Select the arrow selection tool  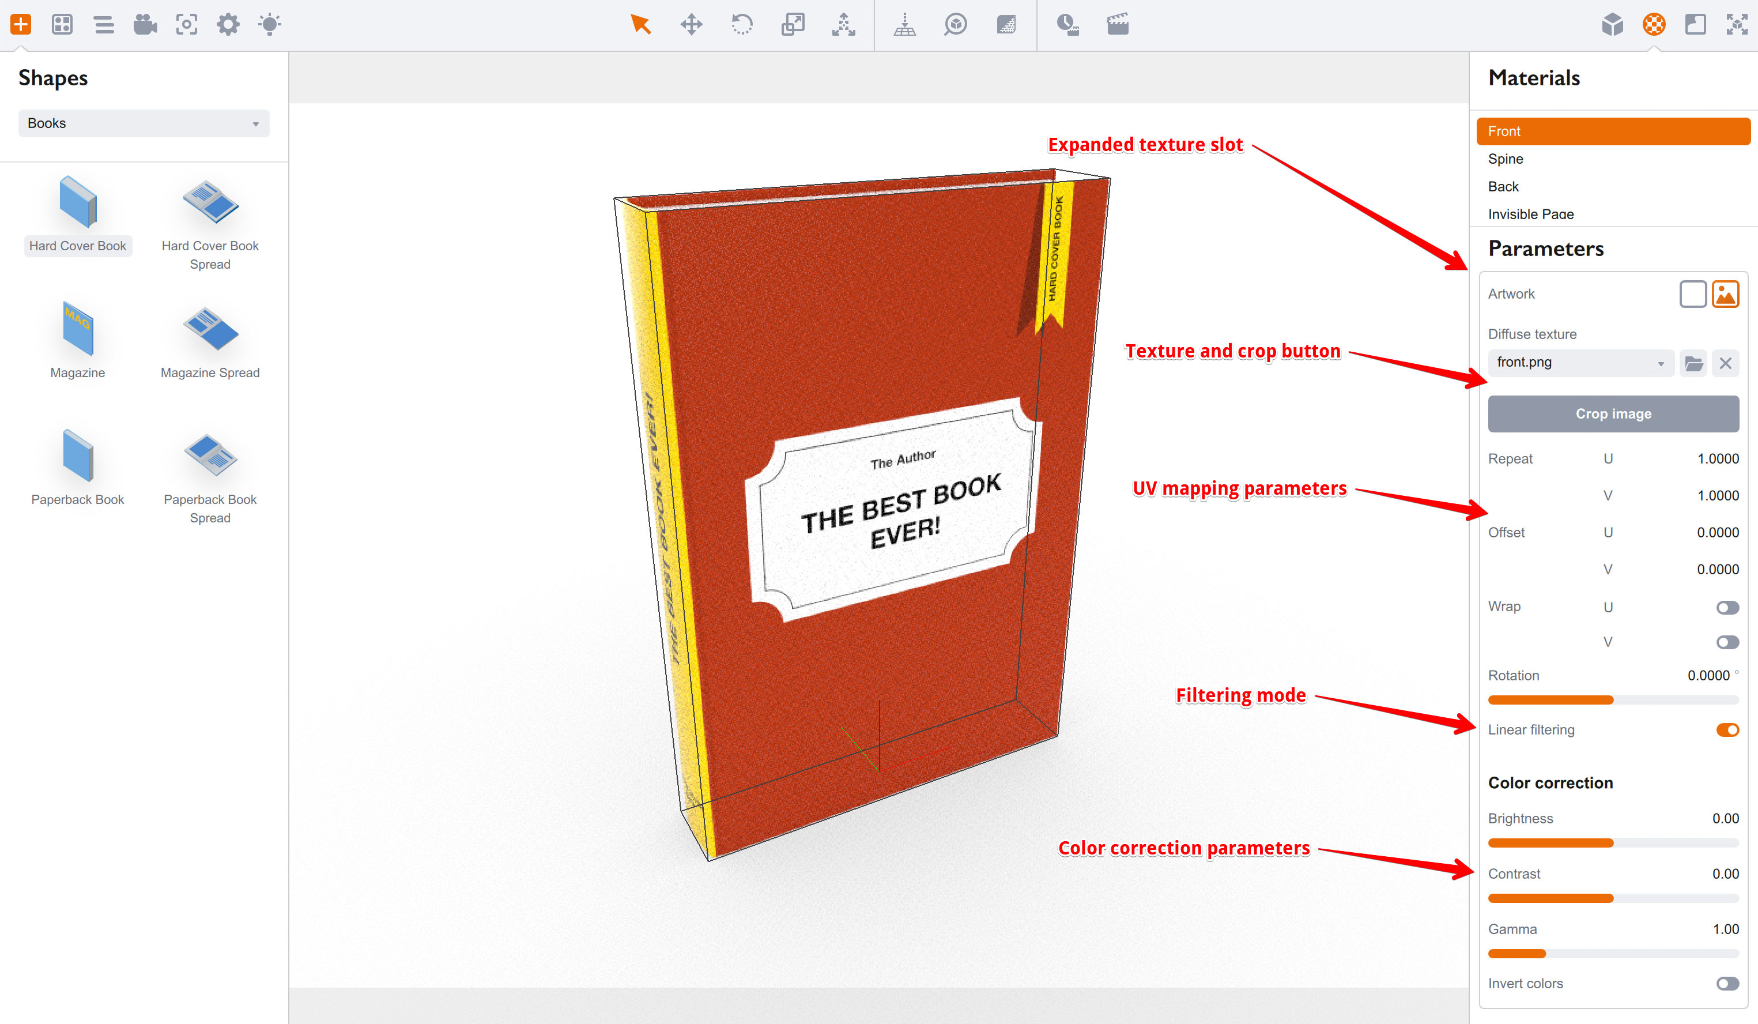[641, 24]
